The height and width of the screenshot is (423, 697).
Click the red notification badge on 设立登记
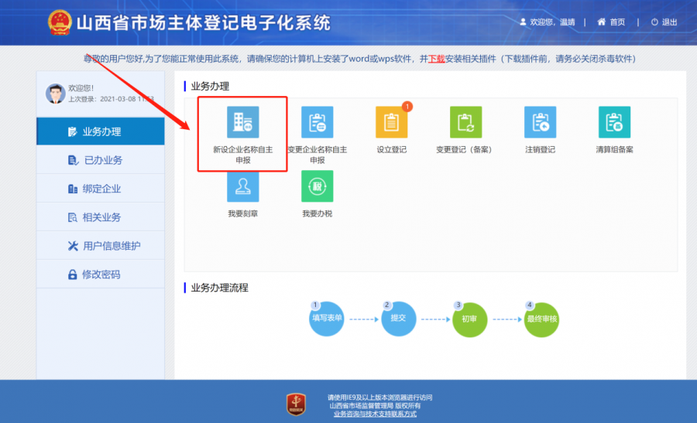pos(407,107)
